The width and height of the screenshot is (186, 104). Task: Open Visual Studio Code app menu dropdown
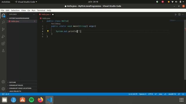26,2
